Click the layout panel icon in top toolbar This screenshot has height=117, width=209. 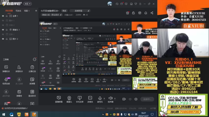pos(140,13)
